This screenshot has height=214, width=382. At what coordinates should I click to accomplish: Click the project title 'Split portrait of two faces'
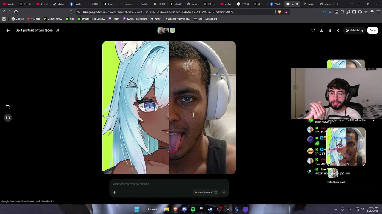click(x=34, y=30)
